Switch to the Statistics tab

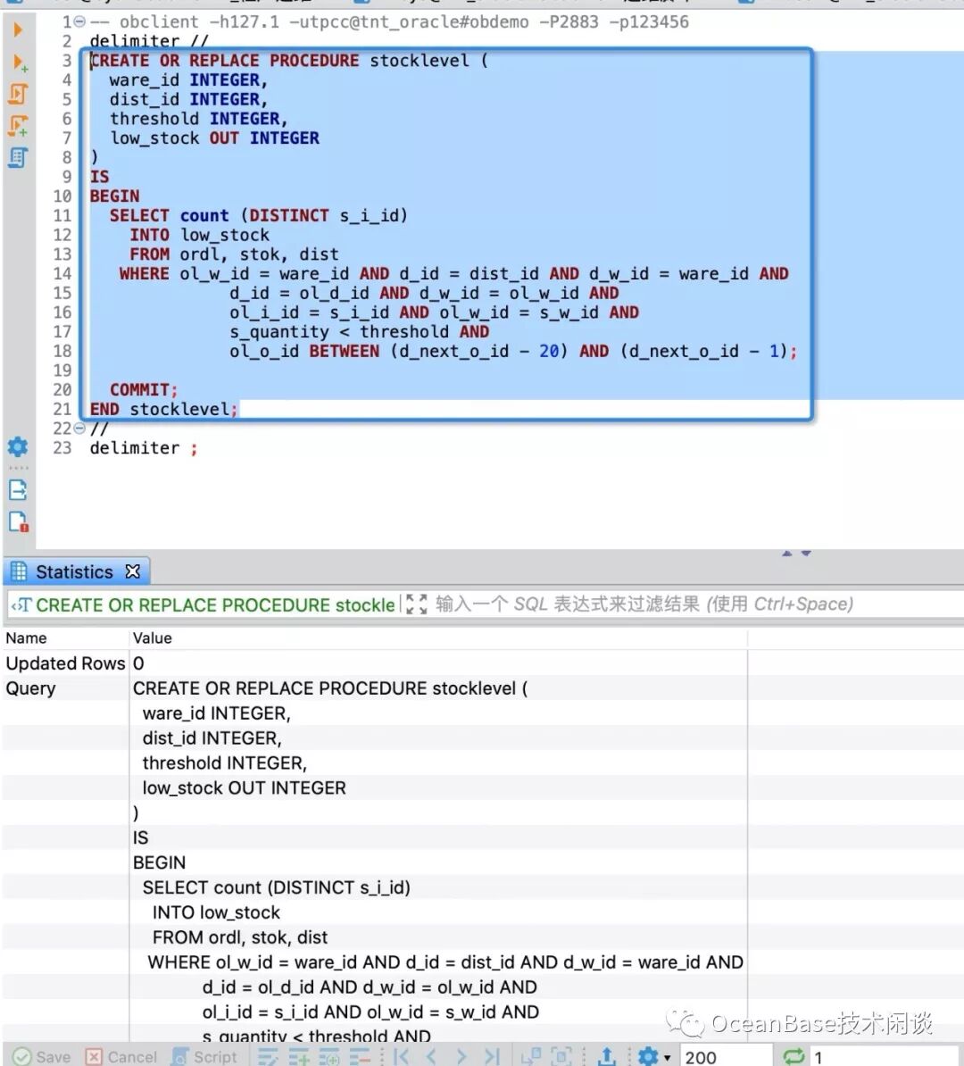(x=74, y=571)
